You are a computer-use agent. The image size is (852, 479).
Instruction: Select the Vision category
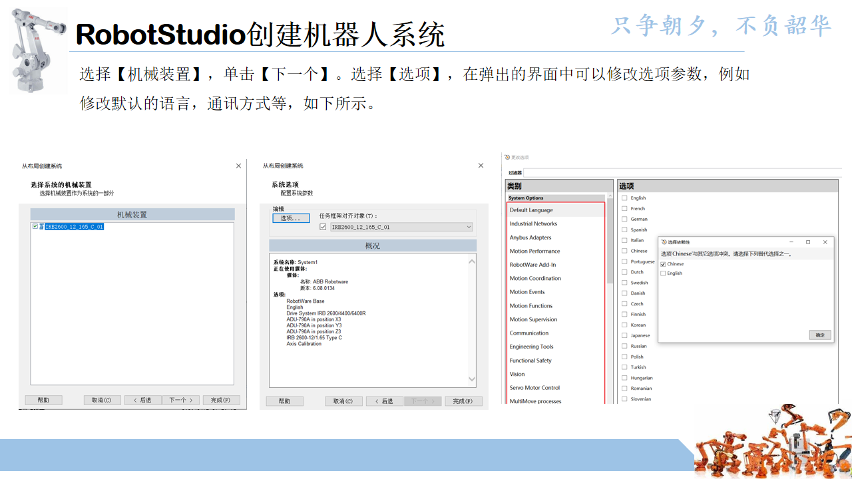coord(516,374)
